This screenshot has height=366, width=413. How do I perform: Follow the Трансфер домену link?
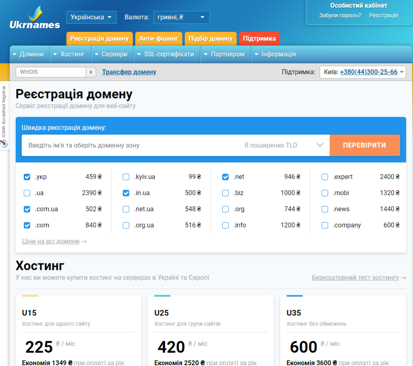pyautogui.click(x=129, y=72)
